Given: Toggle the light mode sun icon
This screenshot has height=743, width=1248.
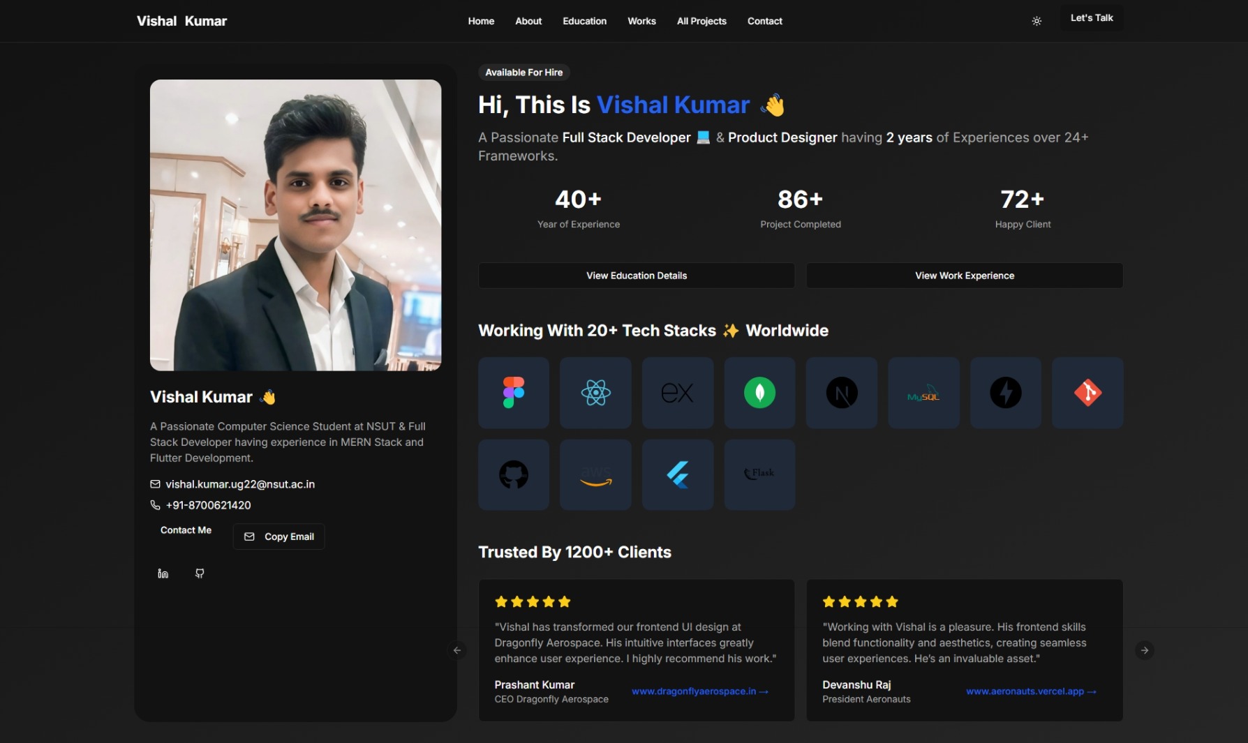Looking at the screenshot, I should click(x=1036, y=21).
